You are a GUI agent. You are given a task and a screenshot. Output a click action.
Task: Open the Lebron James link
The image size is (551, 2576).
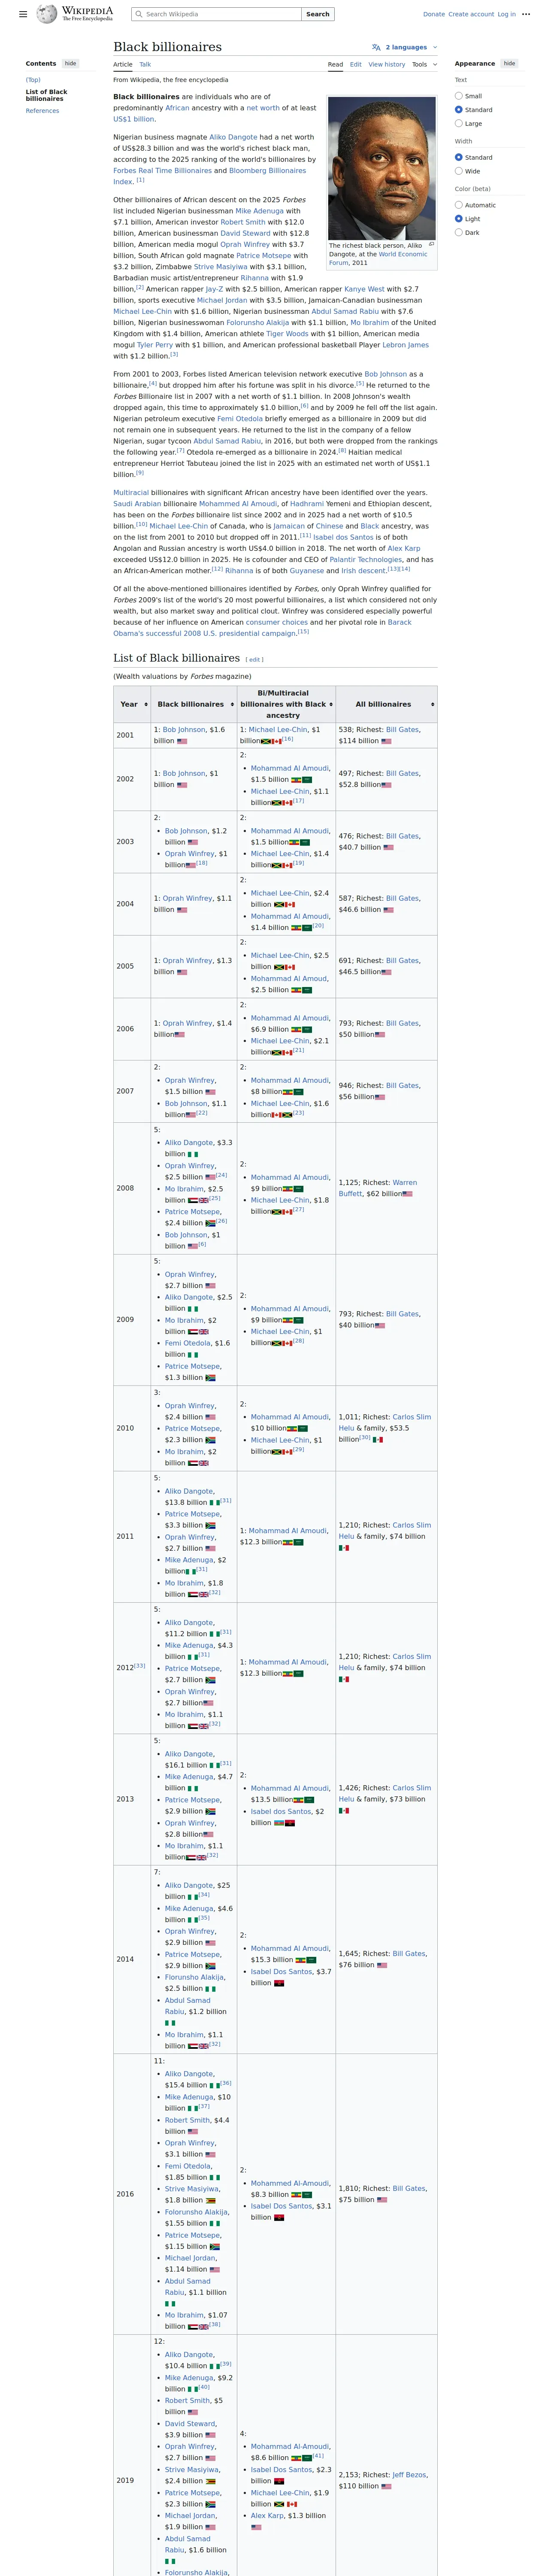click(x=405, y=345)
